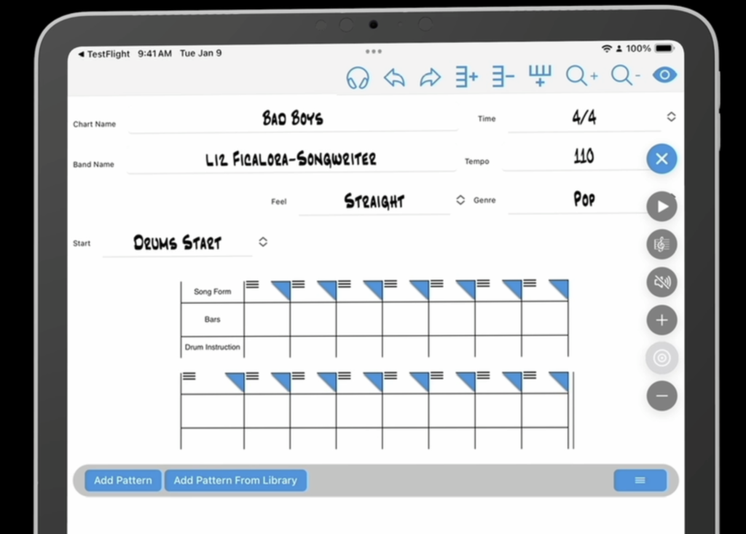Remove a row with the minus-row icon
The image size is (746, 534).
tap(503, 76)
